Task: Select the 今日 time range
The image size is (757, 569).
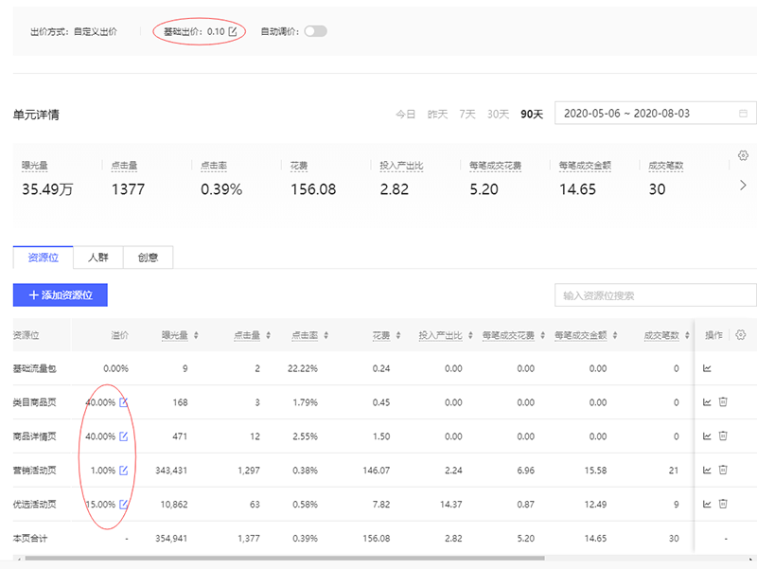Action: pyautogui.click(x=406, y=114)
